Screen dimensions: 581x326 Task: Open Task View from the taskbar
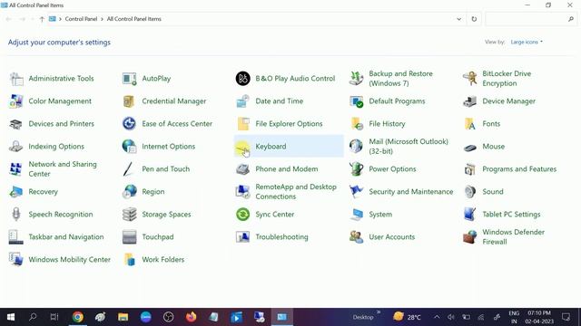point(54,317)
